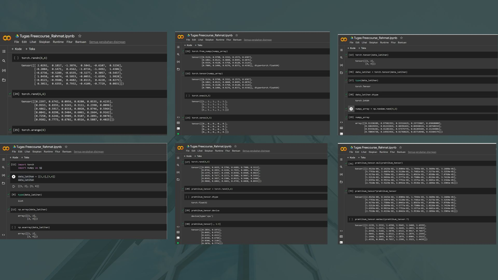Open code snippets <> in the data_latihan.dtype notebook

click(x=341, y=122)
